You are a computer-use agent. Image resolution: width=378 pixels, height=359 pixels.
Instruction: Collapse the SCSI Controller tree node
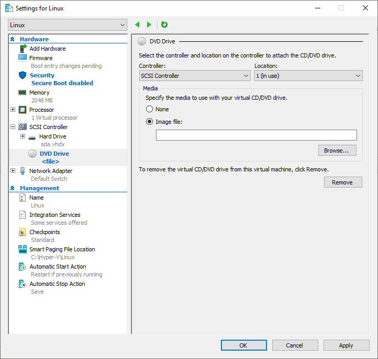tap(13, 127)
